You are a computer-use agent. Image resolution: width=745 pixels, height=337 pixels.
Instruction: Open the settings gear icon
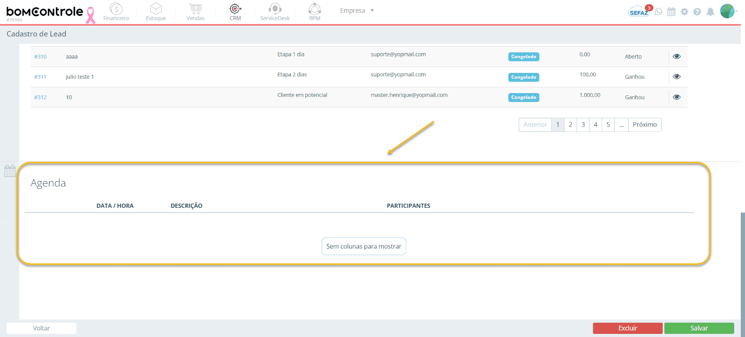[684, 12]
